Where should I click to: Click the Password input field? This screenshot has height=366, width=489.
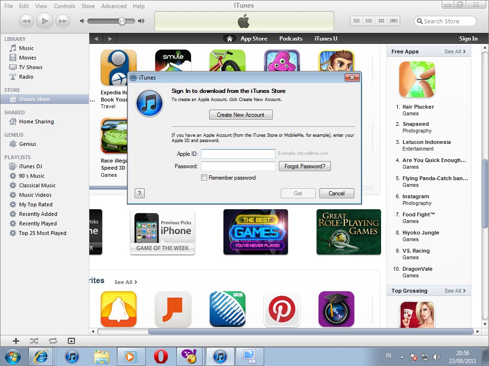(x=238, y=166)
